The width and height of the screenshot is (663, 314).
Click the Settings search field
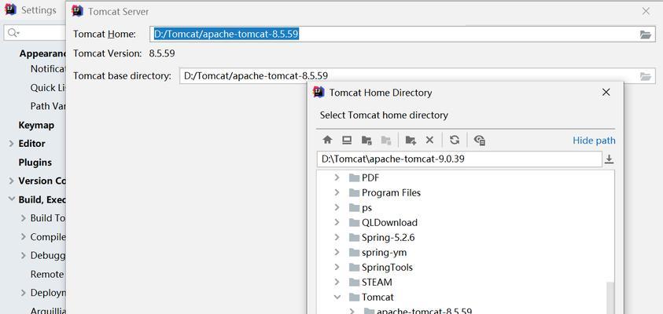tap(35, 32)
